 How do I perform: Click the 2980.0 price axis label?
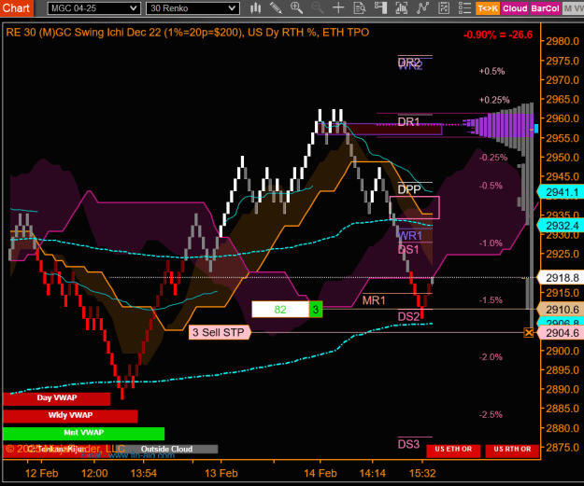point(563,41)
